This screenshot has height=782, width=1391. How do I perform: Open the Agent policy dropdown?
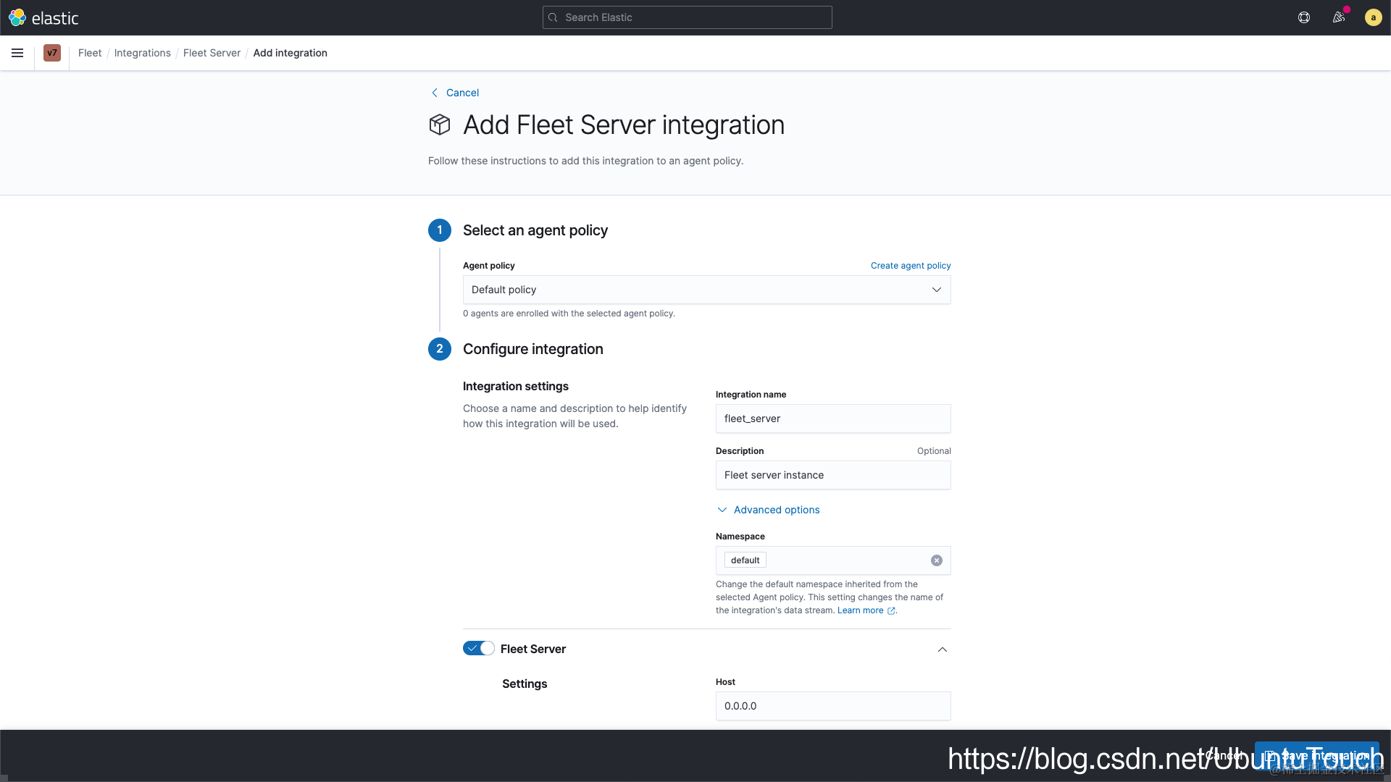pos(706,290)
